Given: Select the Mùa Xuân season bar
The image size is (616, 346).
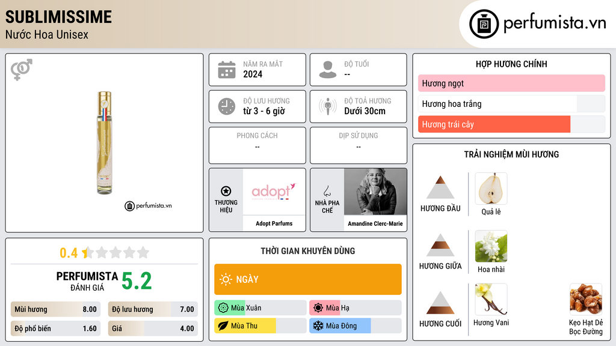Looking at the screenshot, I should [260, 308].
